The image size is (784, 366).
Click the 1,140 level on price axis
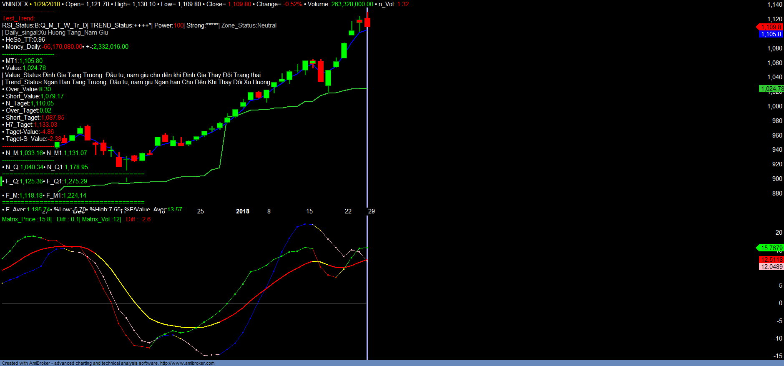point(775,5)
